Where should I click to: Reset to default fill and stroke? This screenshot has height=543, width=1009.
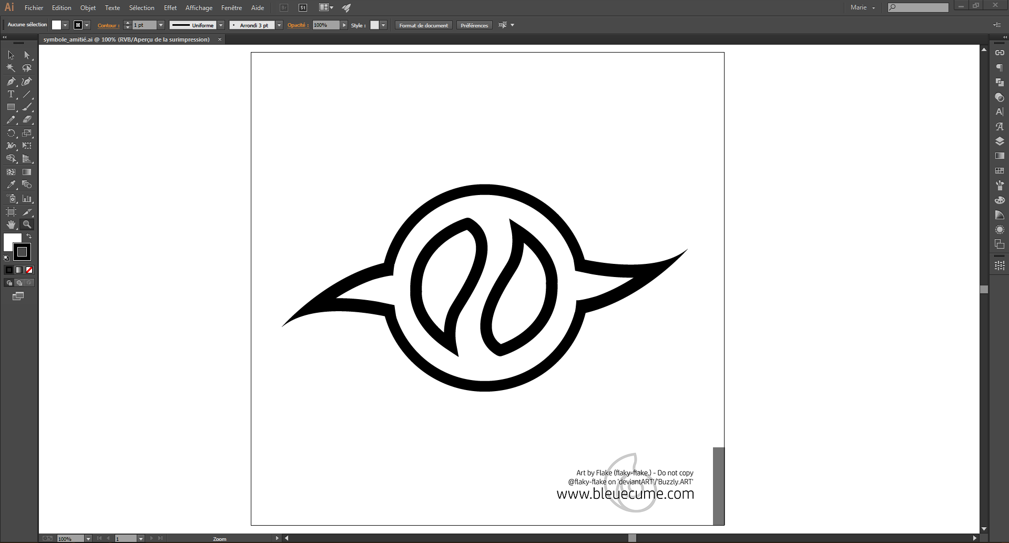coord(6,258)
